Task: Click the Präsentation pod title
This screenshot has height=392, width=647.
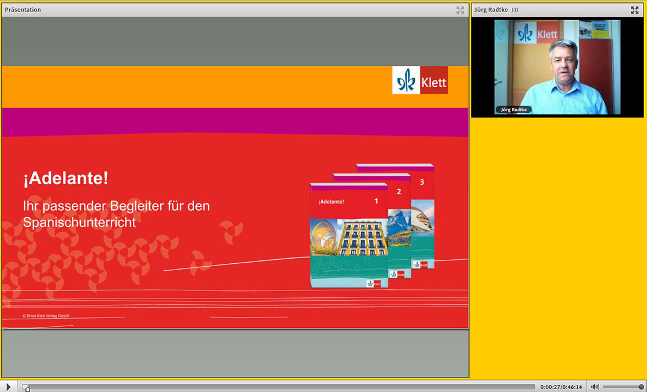Action: [23, 9]
